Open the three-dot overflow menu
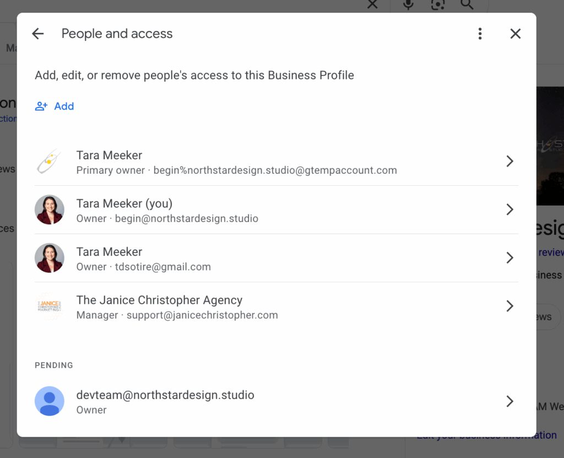 coord(480,33)
